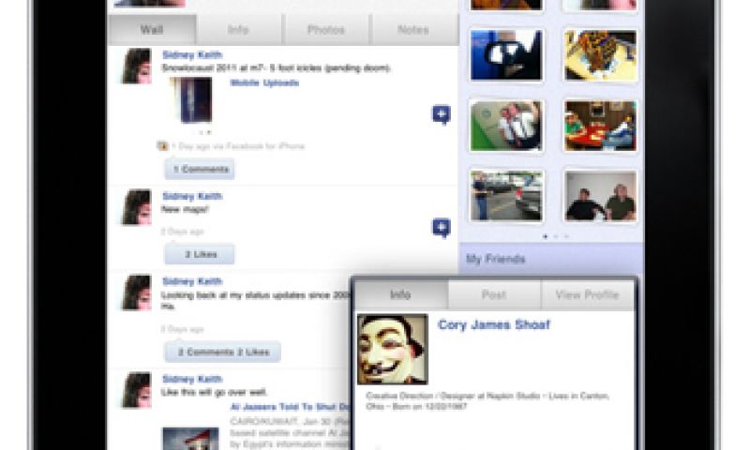Tap comment icon on New mags post
The width and height of the screenshot is (750, 450).
pyautogui.click(x=442, y=228)
